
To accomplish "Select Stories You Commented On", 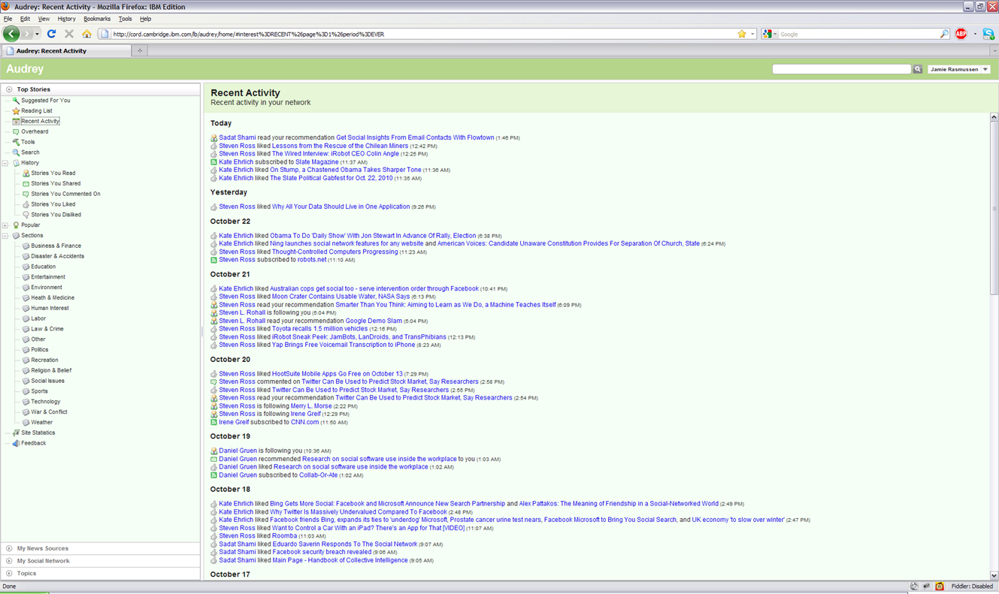I will coord(65,194).
